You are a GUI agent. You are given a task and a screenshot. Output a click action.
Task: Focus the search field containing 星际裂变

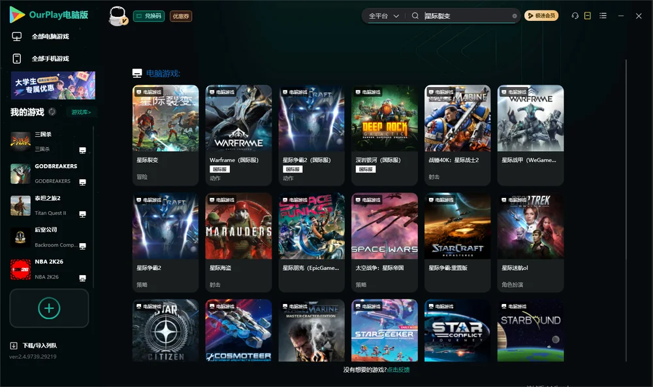466,16
